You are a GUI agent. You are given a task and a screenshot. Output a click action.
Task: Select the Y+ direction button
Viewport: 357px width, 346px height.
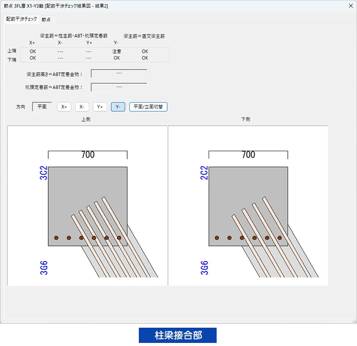tap(100, 107)
